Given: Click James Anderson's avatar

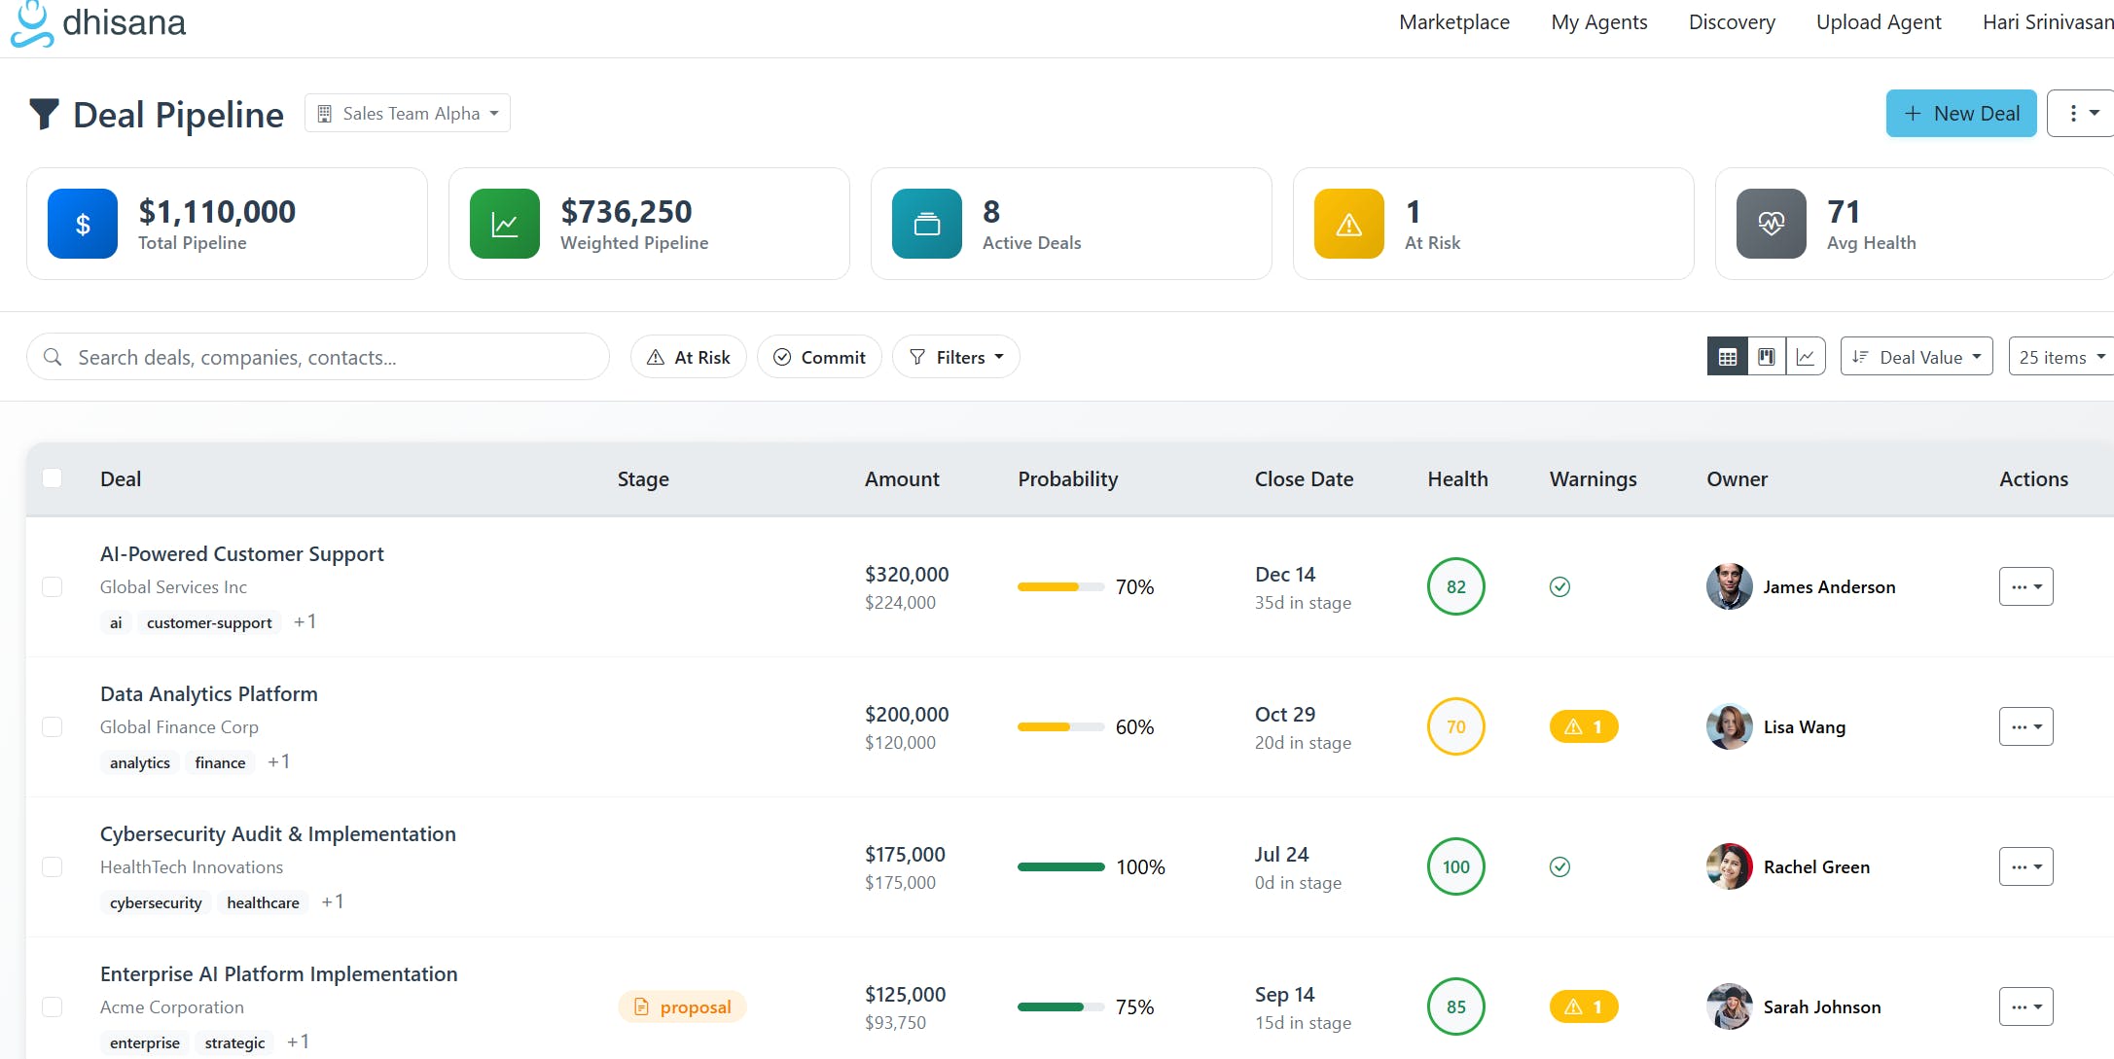Looking at the screenshot, I should click(1729, 586).
